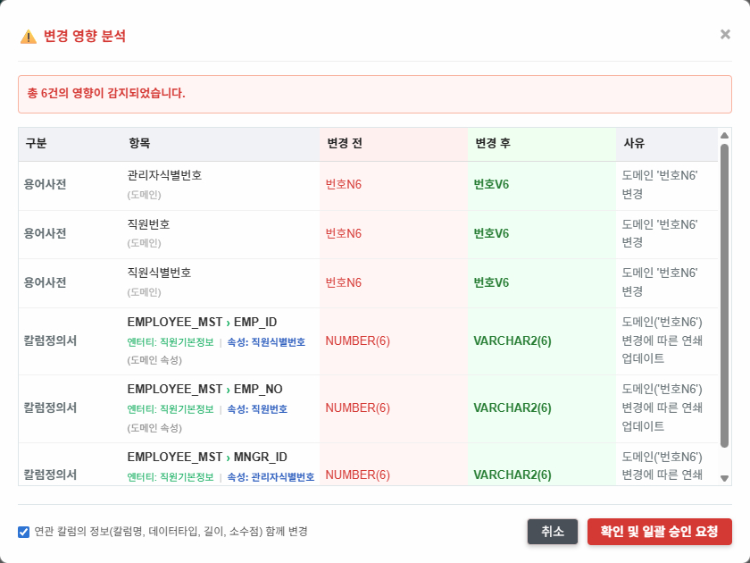Click 칼럼정의서 label in MNGR_ID row
The height and width of the screenshot is (563, 750).
tap(50, 475)
